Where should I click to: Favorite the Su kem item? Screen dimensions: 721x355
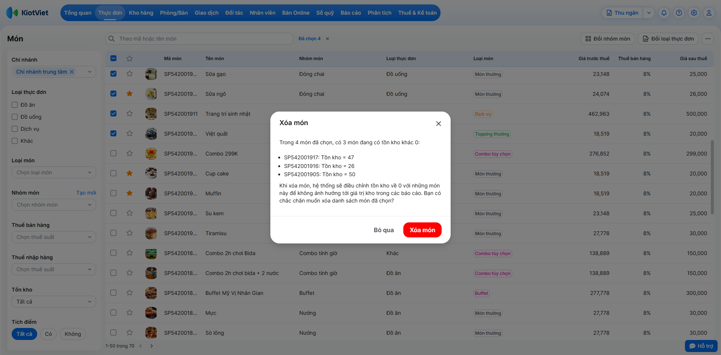click(130, 213)
